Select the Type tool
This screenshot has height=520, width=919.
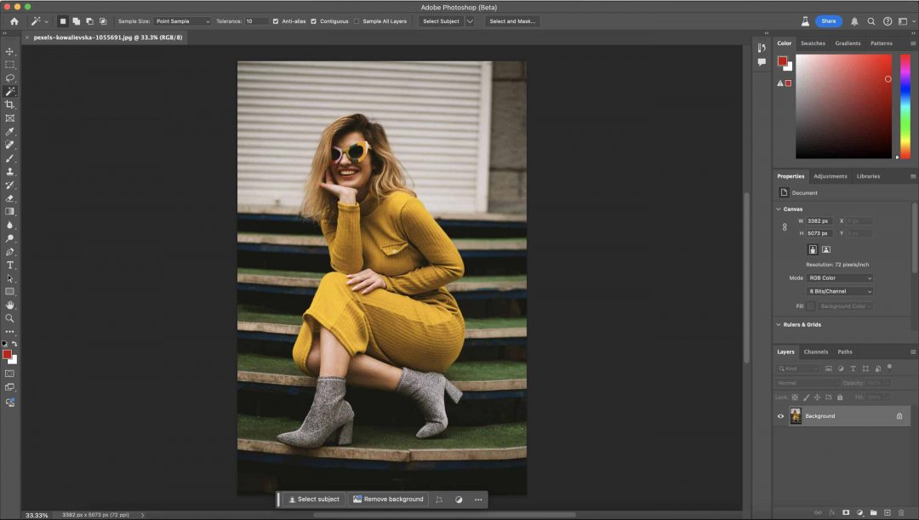(x=10, y=265)
